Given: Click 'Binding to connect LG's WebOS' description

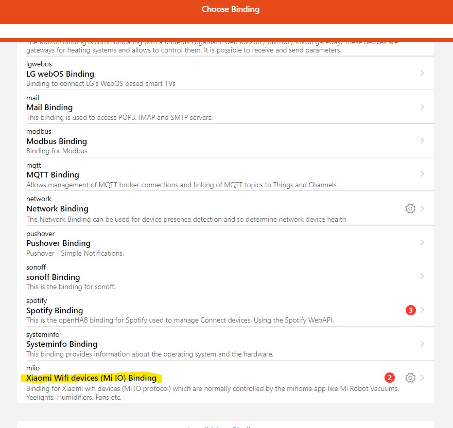Looking at the screenshot, I should (x=101, y=83).
